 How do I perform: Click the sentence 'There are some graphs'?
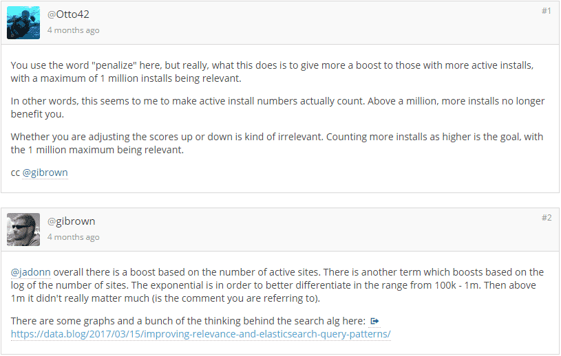coord(188,321)
